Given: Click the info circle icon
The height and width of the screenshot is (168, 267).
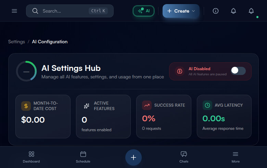Looking at the screenshot, I should [x=216, y=11].
